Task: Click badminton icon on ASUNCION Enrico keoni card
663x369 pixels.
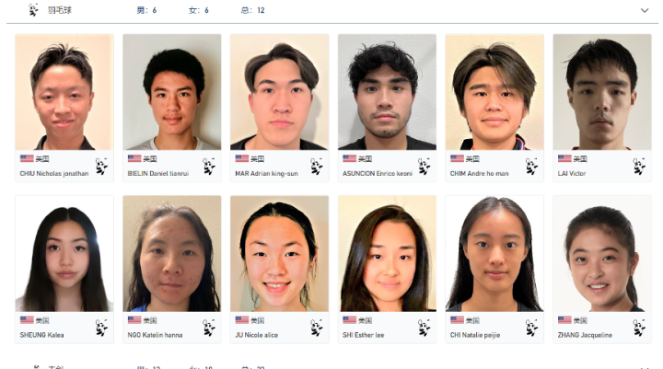Action: point(425,167)
